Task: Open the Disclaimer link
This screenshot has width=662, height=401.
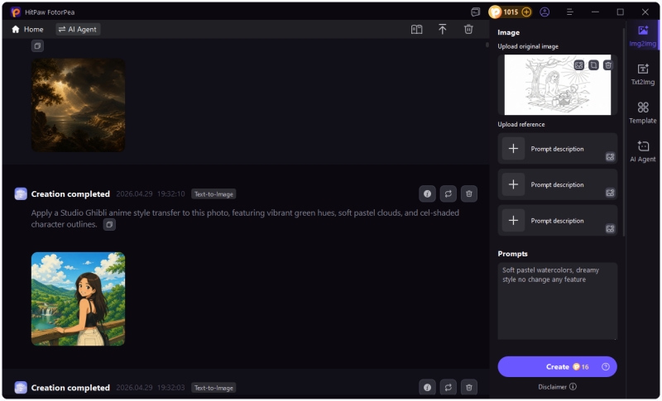Action: click(x=557, y=387)
